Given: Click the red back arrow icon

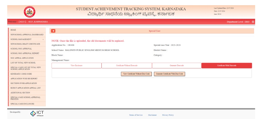Looking at the screenshot, I should pos(53,31).
